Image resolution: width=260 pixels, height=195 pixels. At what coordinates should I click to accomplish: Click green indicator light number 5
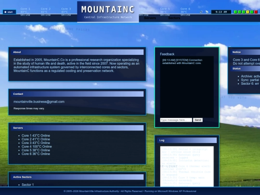pos(252,12)
